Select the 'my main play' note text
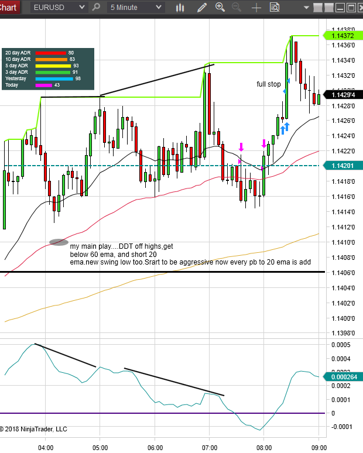This screenshot has width=363, height=453. click(190, 254)
